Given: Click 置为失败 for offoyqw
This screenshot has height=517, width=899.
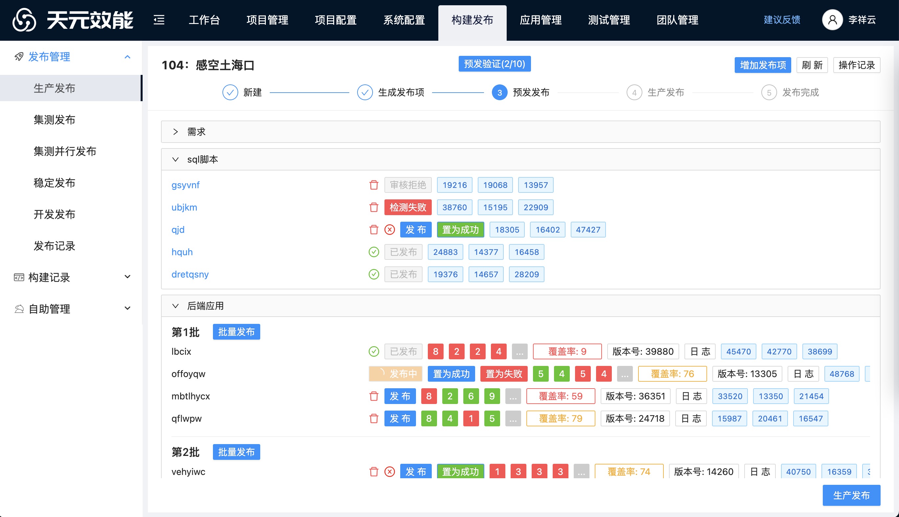Looking at the screenshot, I should (x=504, y=374).
